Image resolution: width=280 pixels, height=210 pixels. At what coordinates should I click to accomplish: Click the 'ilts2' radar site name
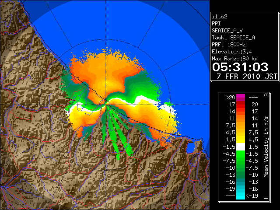tap(220, 17)
